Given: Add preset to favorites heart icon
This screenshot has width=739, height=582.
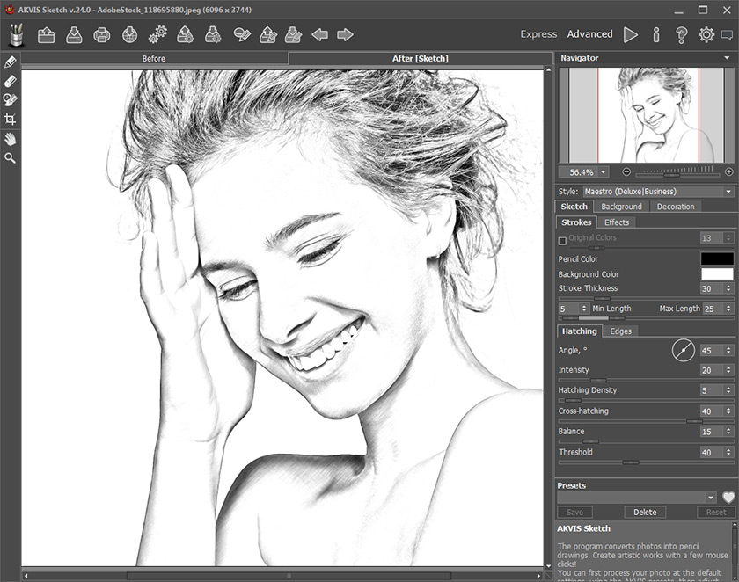Looking at the screenshot, I should tap(728, 498).
